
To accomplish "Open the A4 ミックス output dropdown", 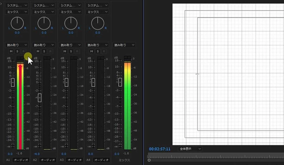I will [97, 12].
